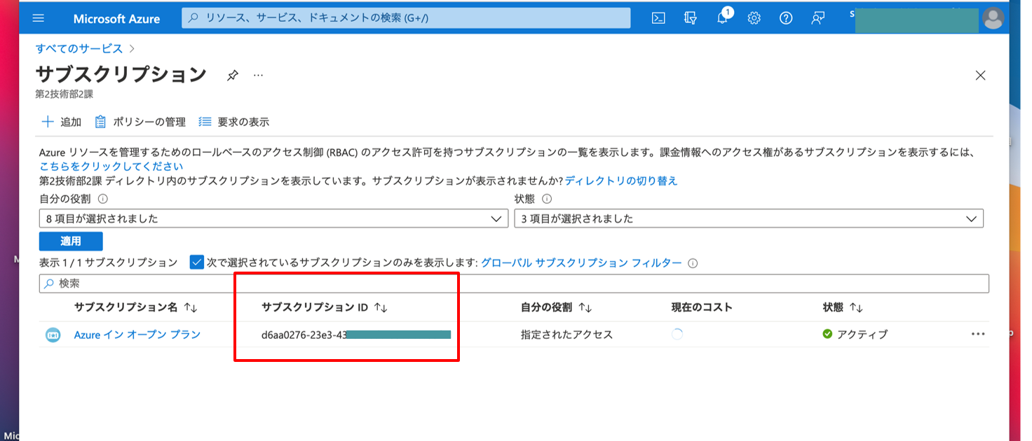Click the cost loading spinner in the row
Image resolution: width=1032 pixels, height=441 pixels.
pos(677,335)
